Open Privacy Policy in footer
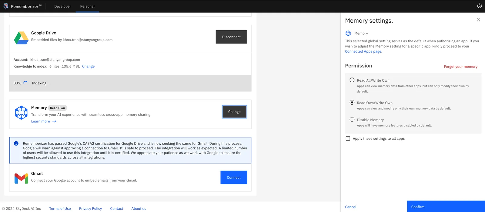Viewport: 485px width, 212px height. click(90, 209)
